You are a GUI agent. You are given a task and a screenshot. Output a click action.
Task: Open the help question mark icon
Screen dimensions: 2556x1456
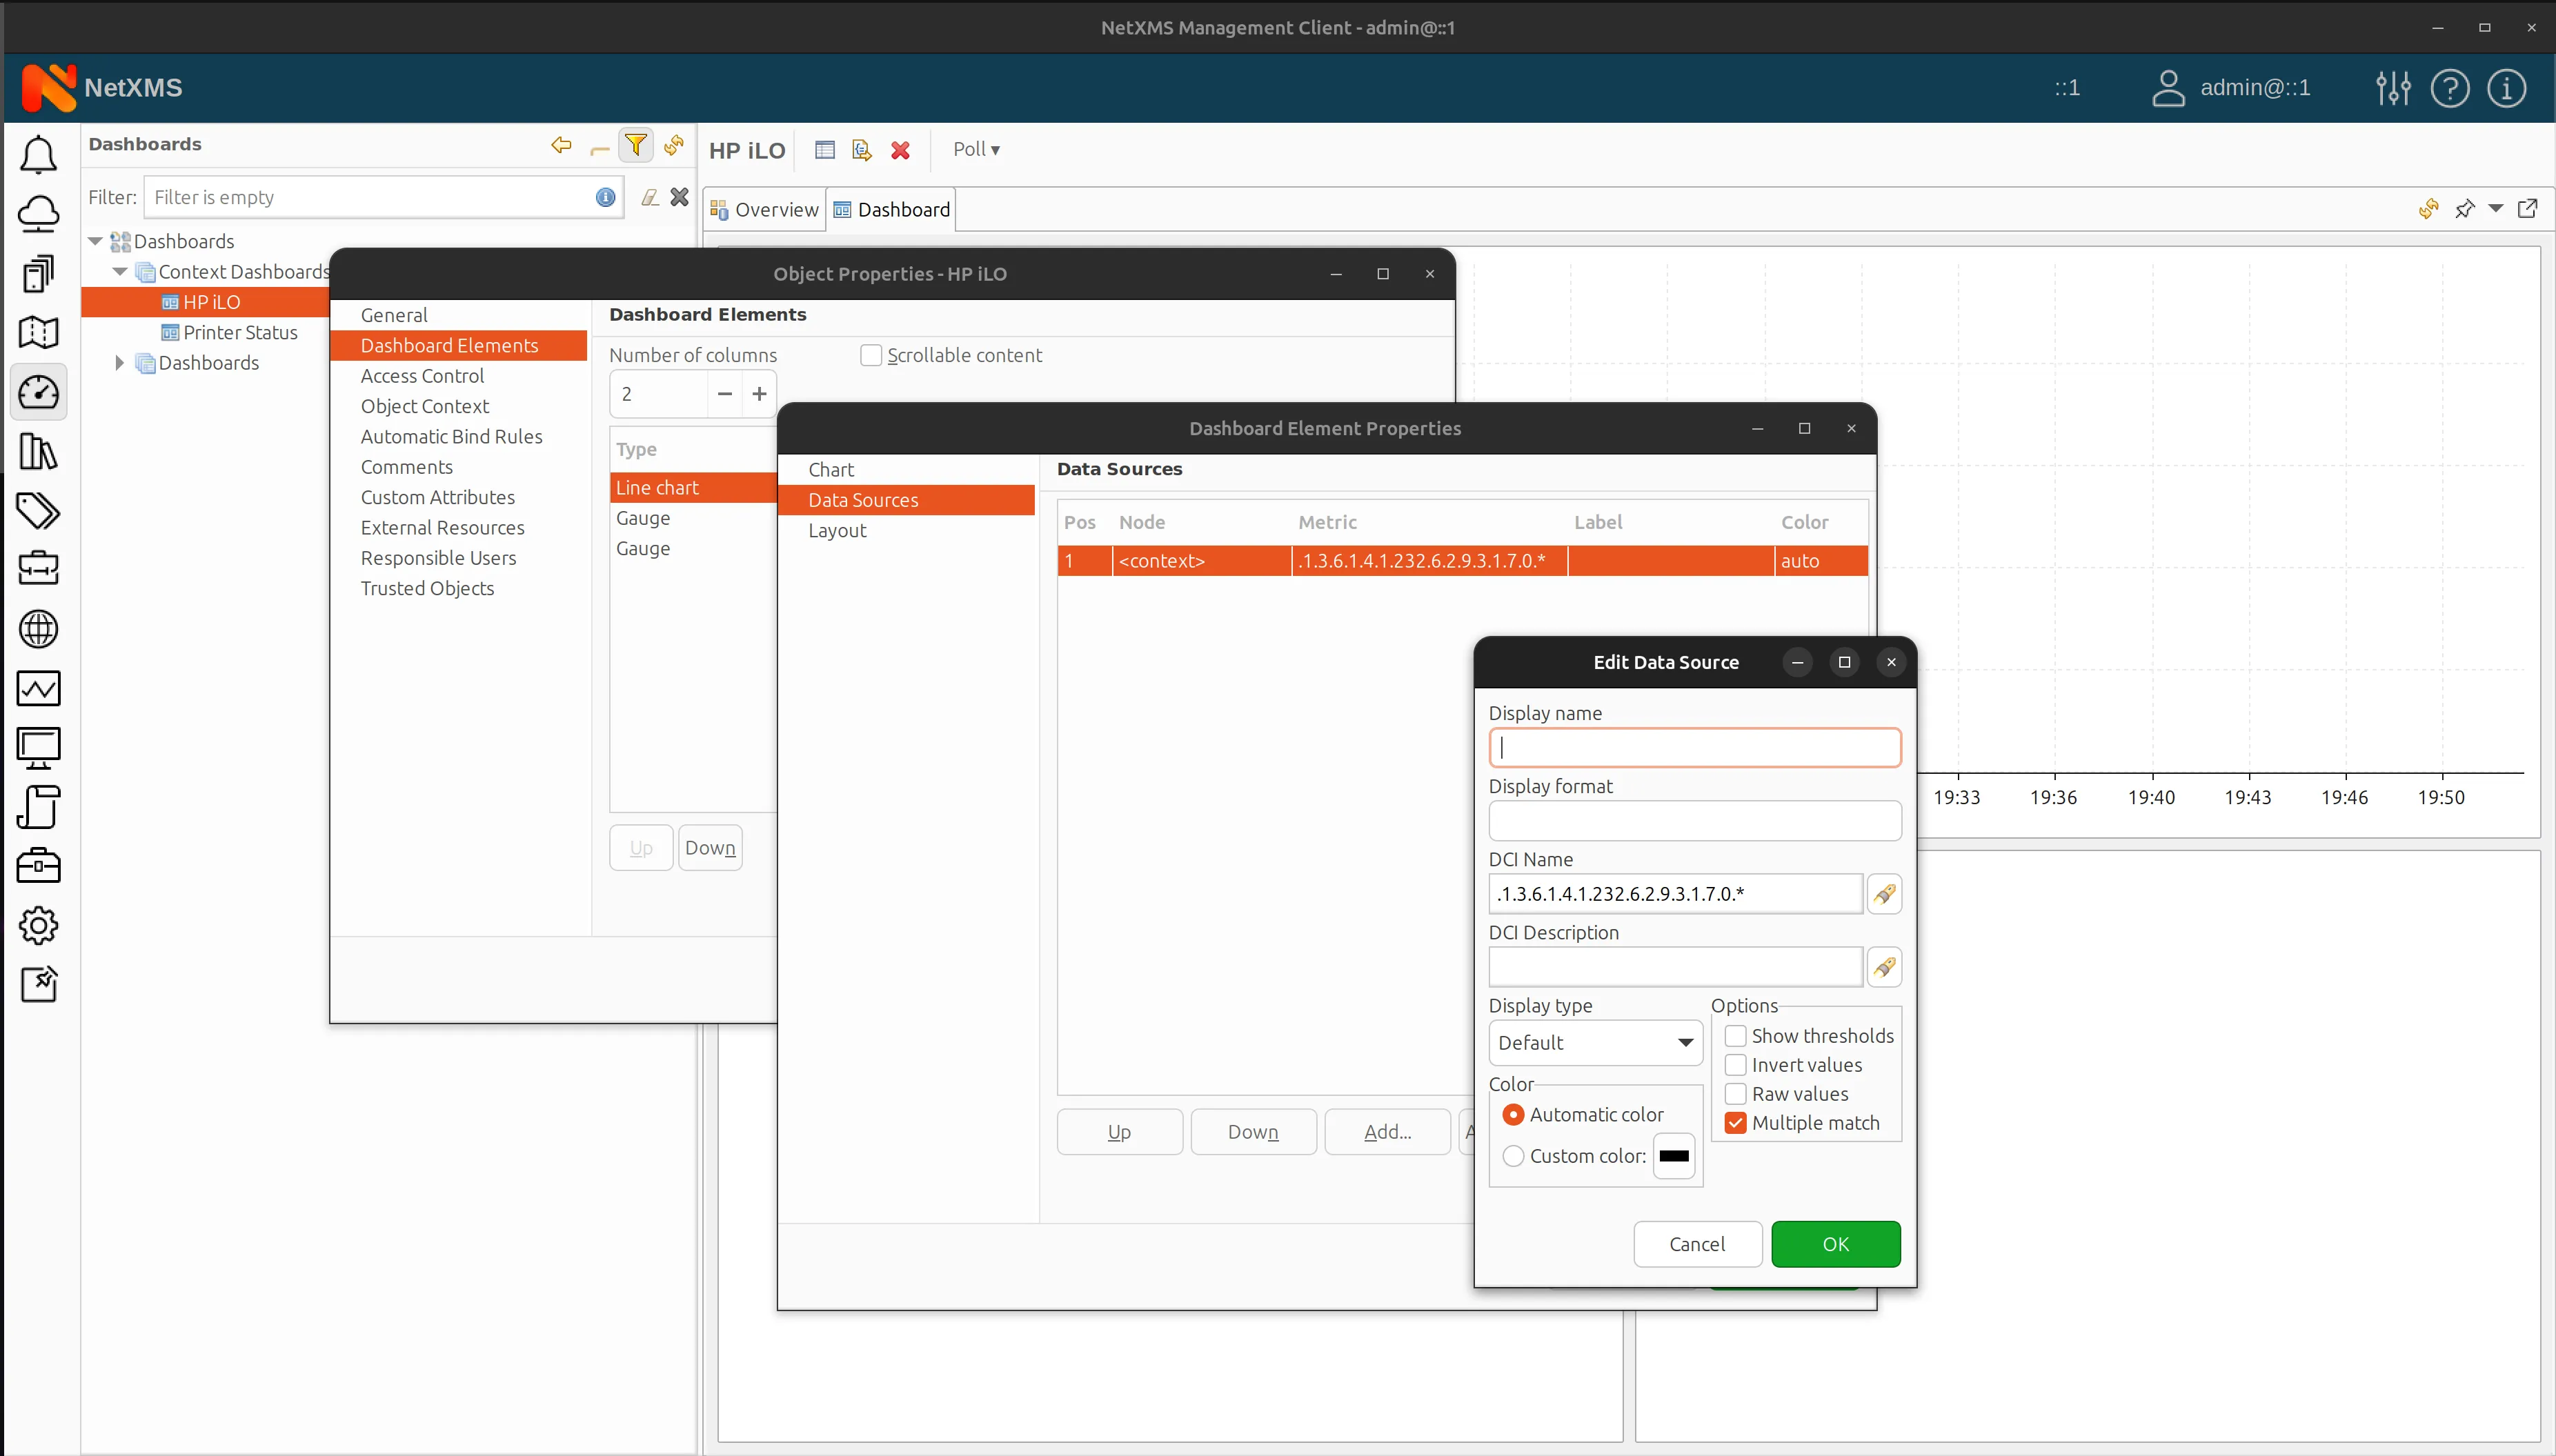pyautogui.click(x=2449, y=88)
